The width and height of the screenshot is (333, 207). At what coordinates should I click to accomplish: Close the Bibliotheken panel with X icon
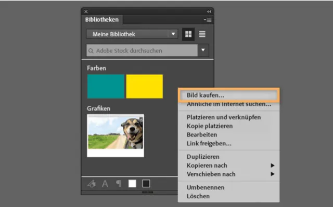(86, 11)
